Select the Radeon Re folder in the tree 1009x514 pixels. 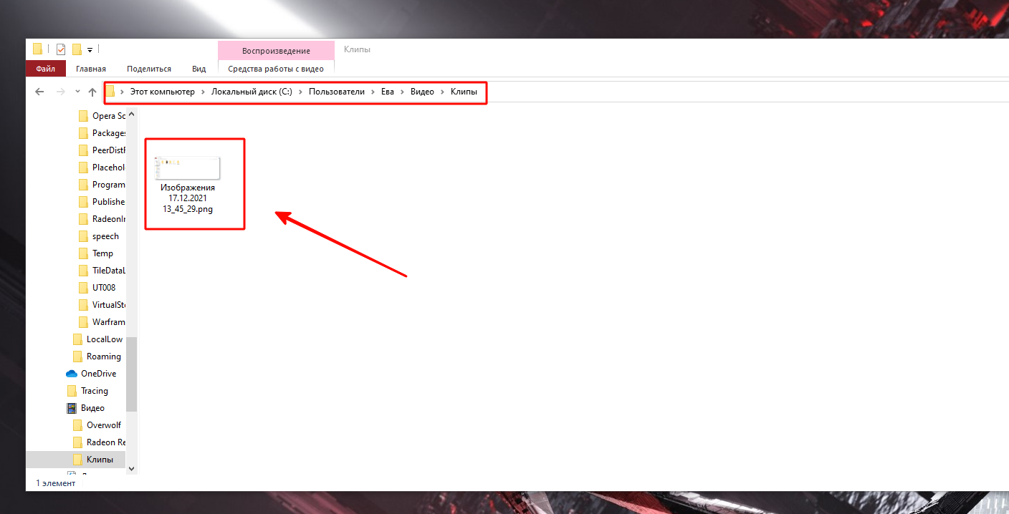100,442
